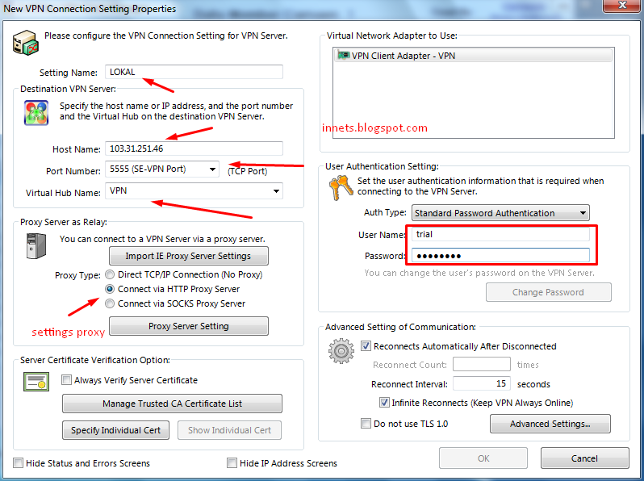Click the Change Password button
This screenshot has width=644, height=481.
(548, 292)
